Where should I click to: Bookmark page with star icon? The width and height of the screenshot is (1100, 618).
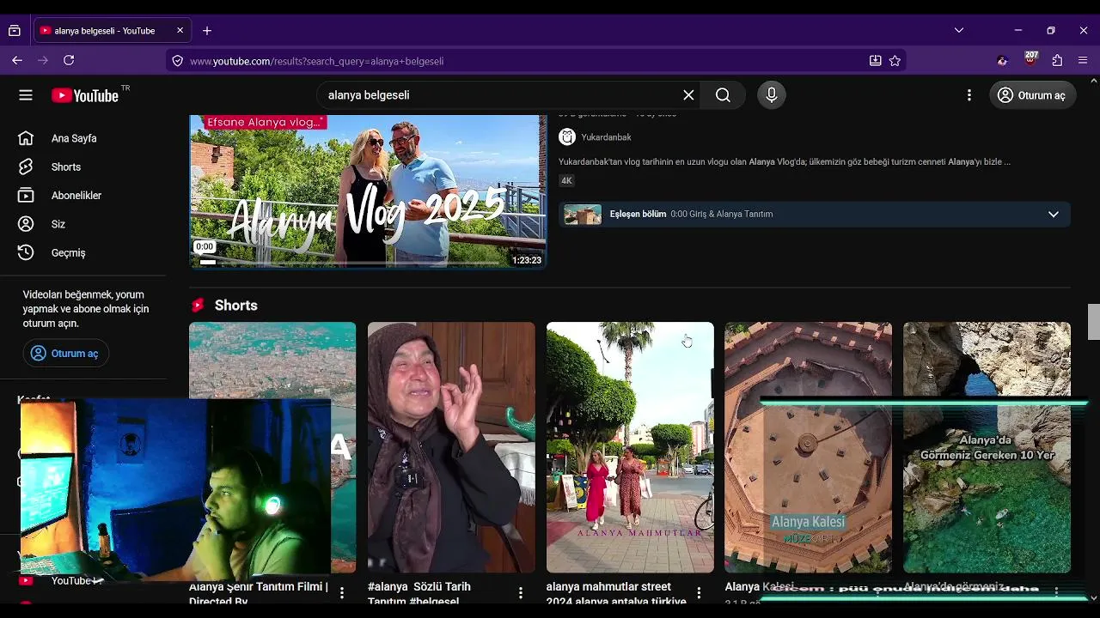(895, 61)
